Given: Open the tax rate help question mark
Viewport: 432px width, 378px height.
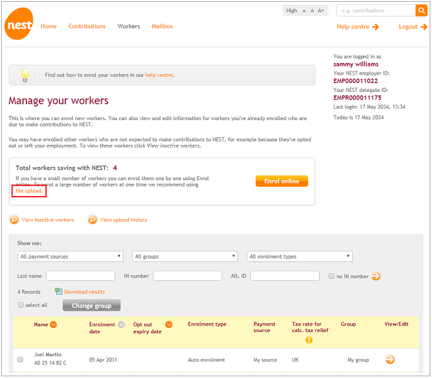Looking at the screenshot, I should 309,340.
